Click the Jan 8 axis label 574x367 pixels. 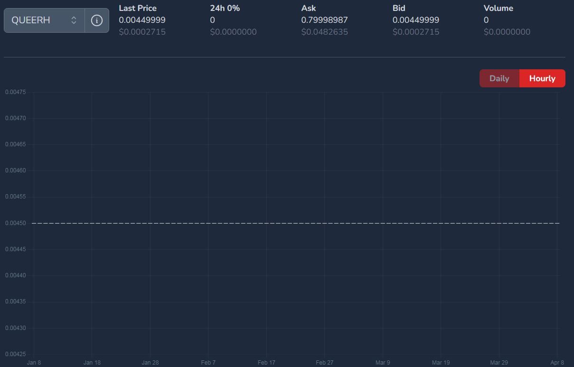coord(34,363)
